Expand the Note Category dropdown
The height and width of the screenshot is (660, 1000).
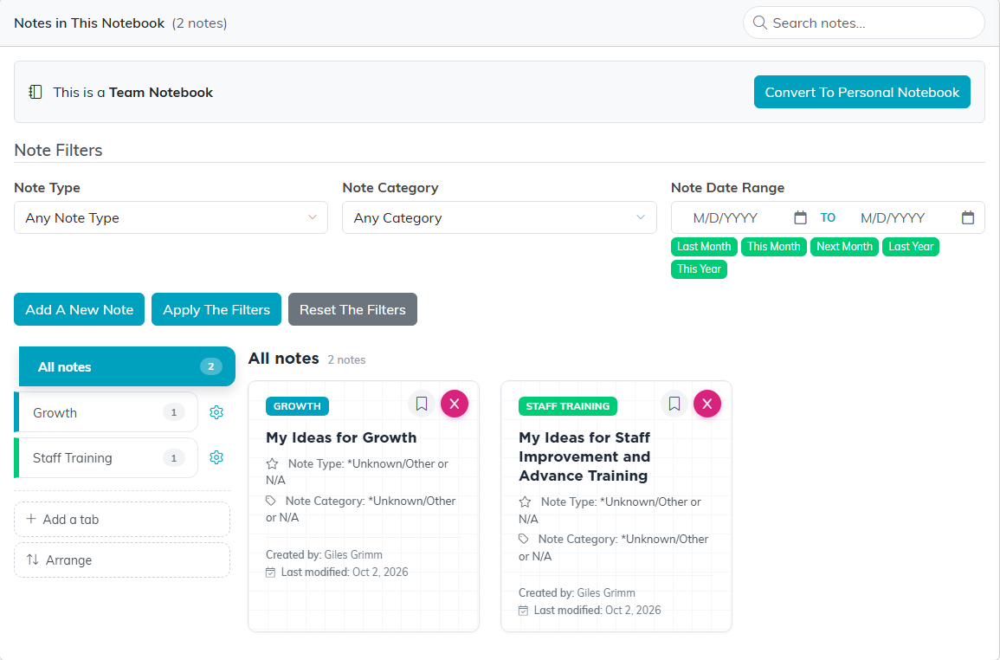tap(500, 217)
